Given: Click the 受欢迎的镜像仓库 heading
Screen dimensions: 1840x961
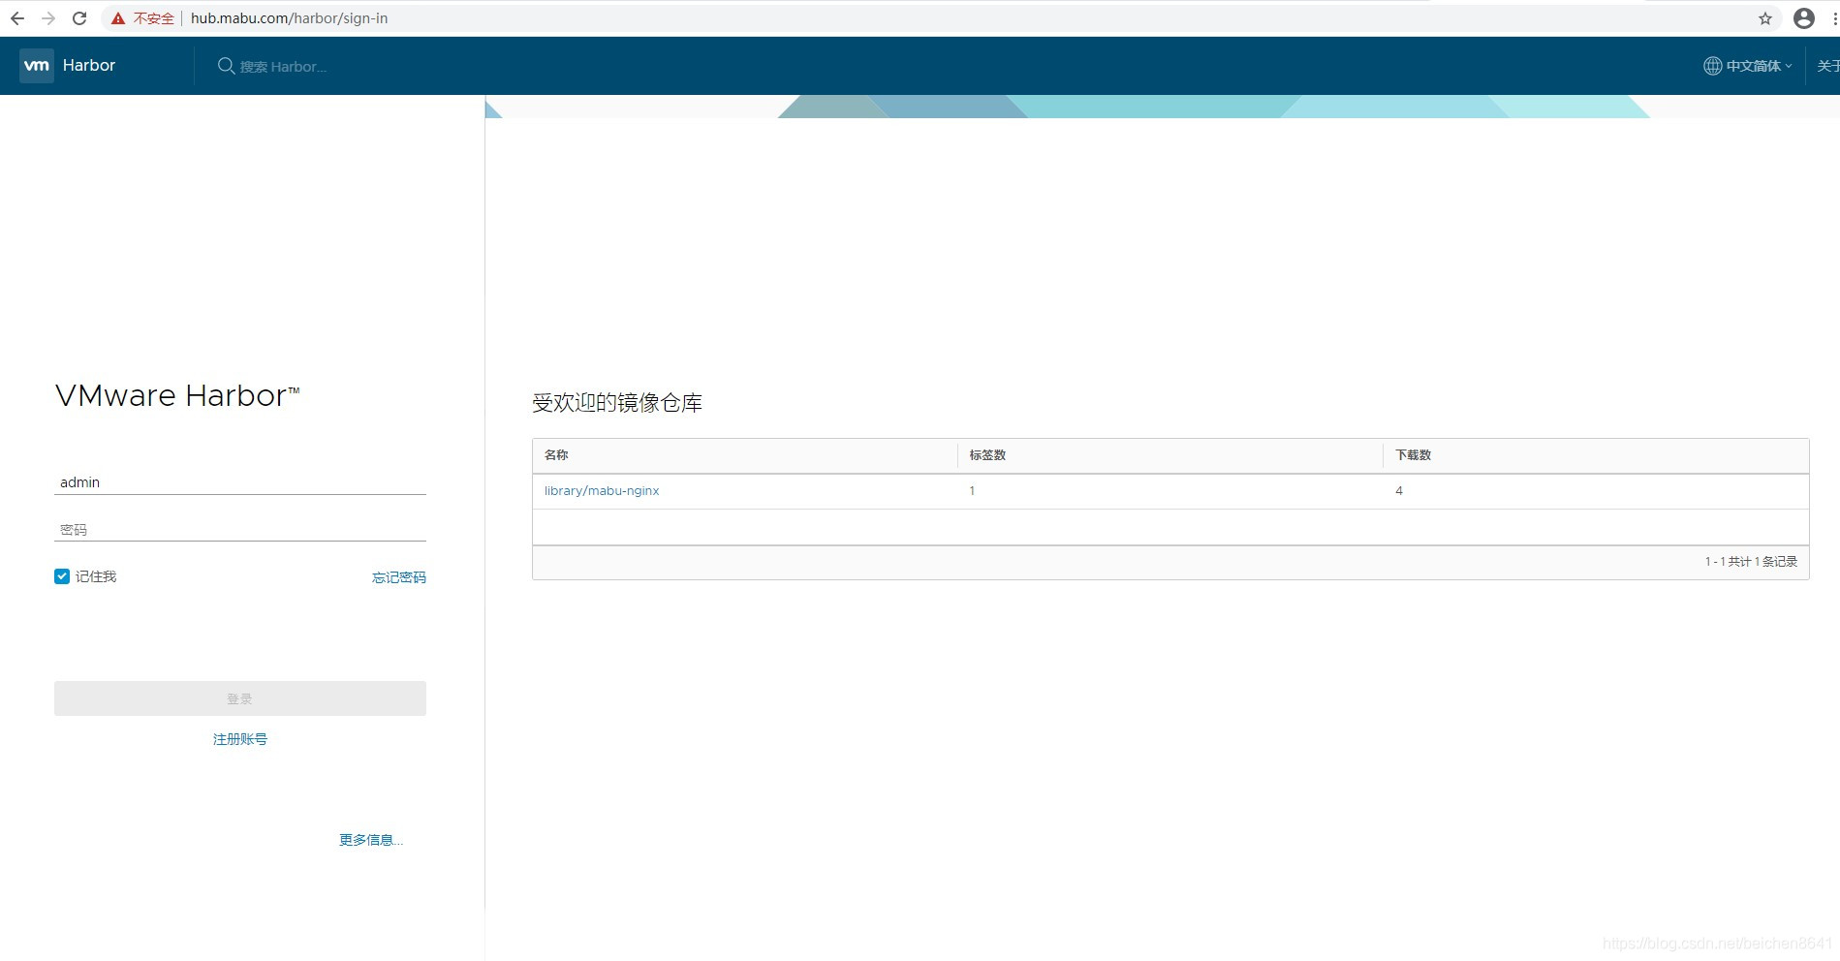Looking at the screenshot, I should [x=617, y=403].
